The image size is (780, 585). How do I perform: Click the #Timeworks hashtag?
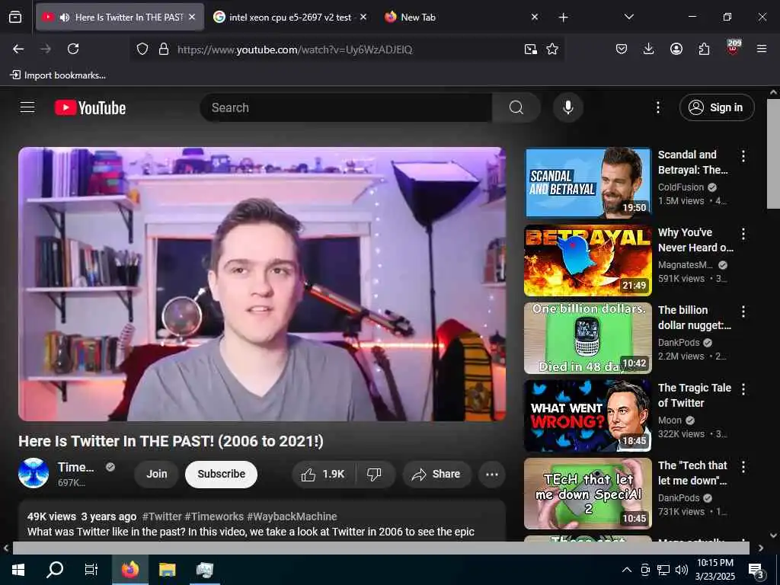pyautogui.click(x=214, y=516)
